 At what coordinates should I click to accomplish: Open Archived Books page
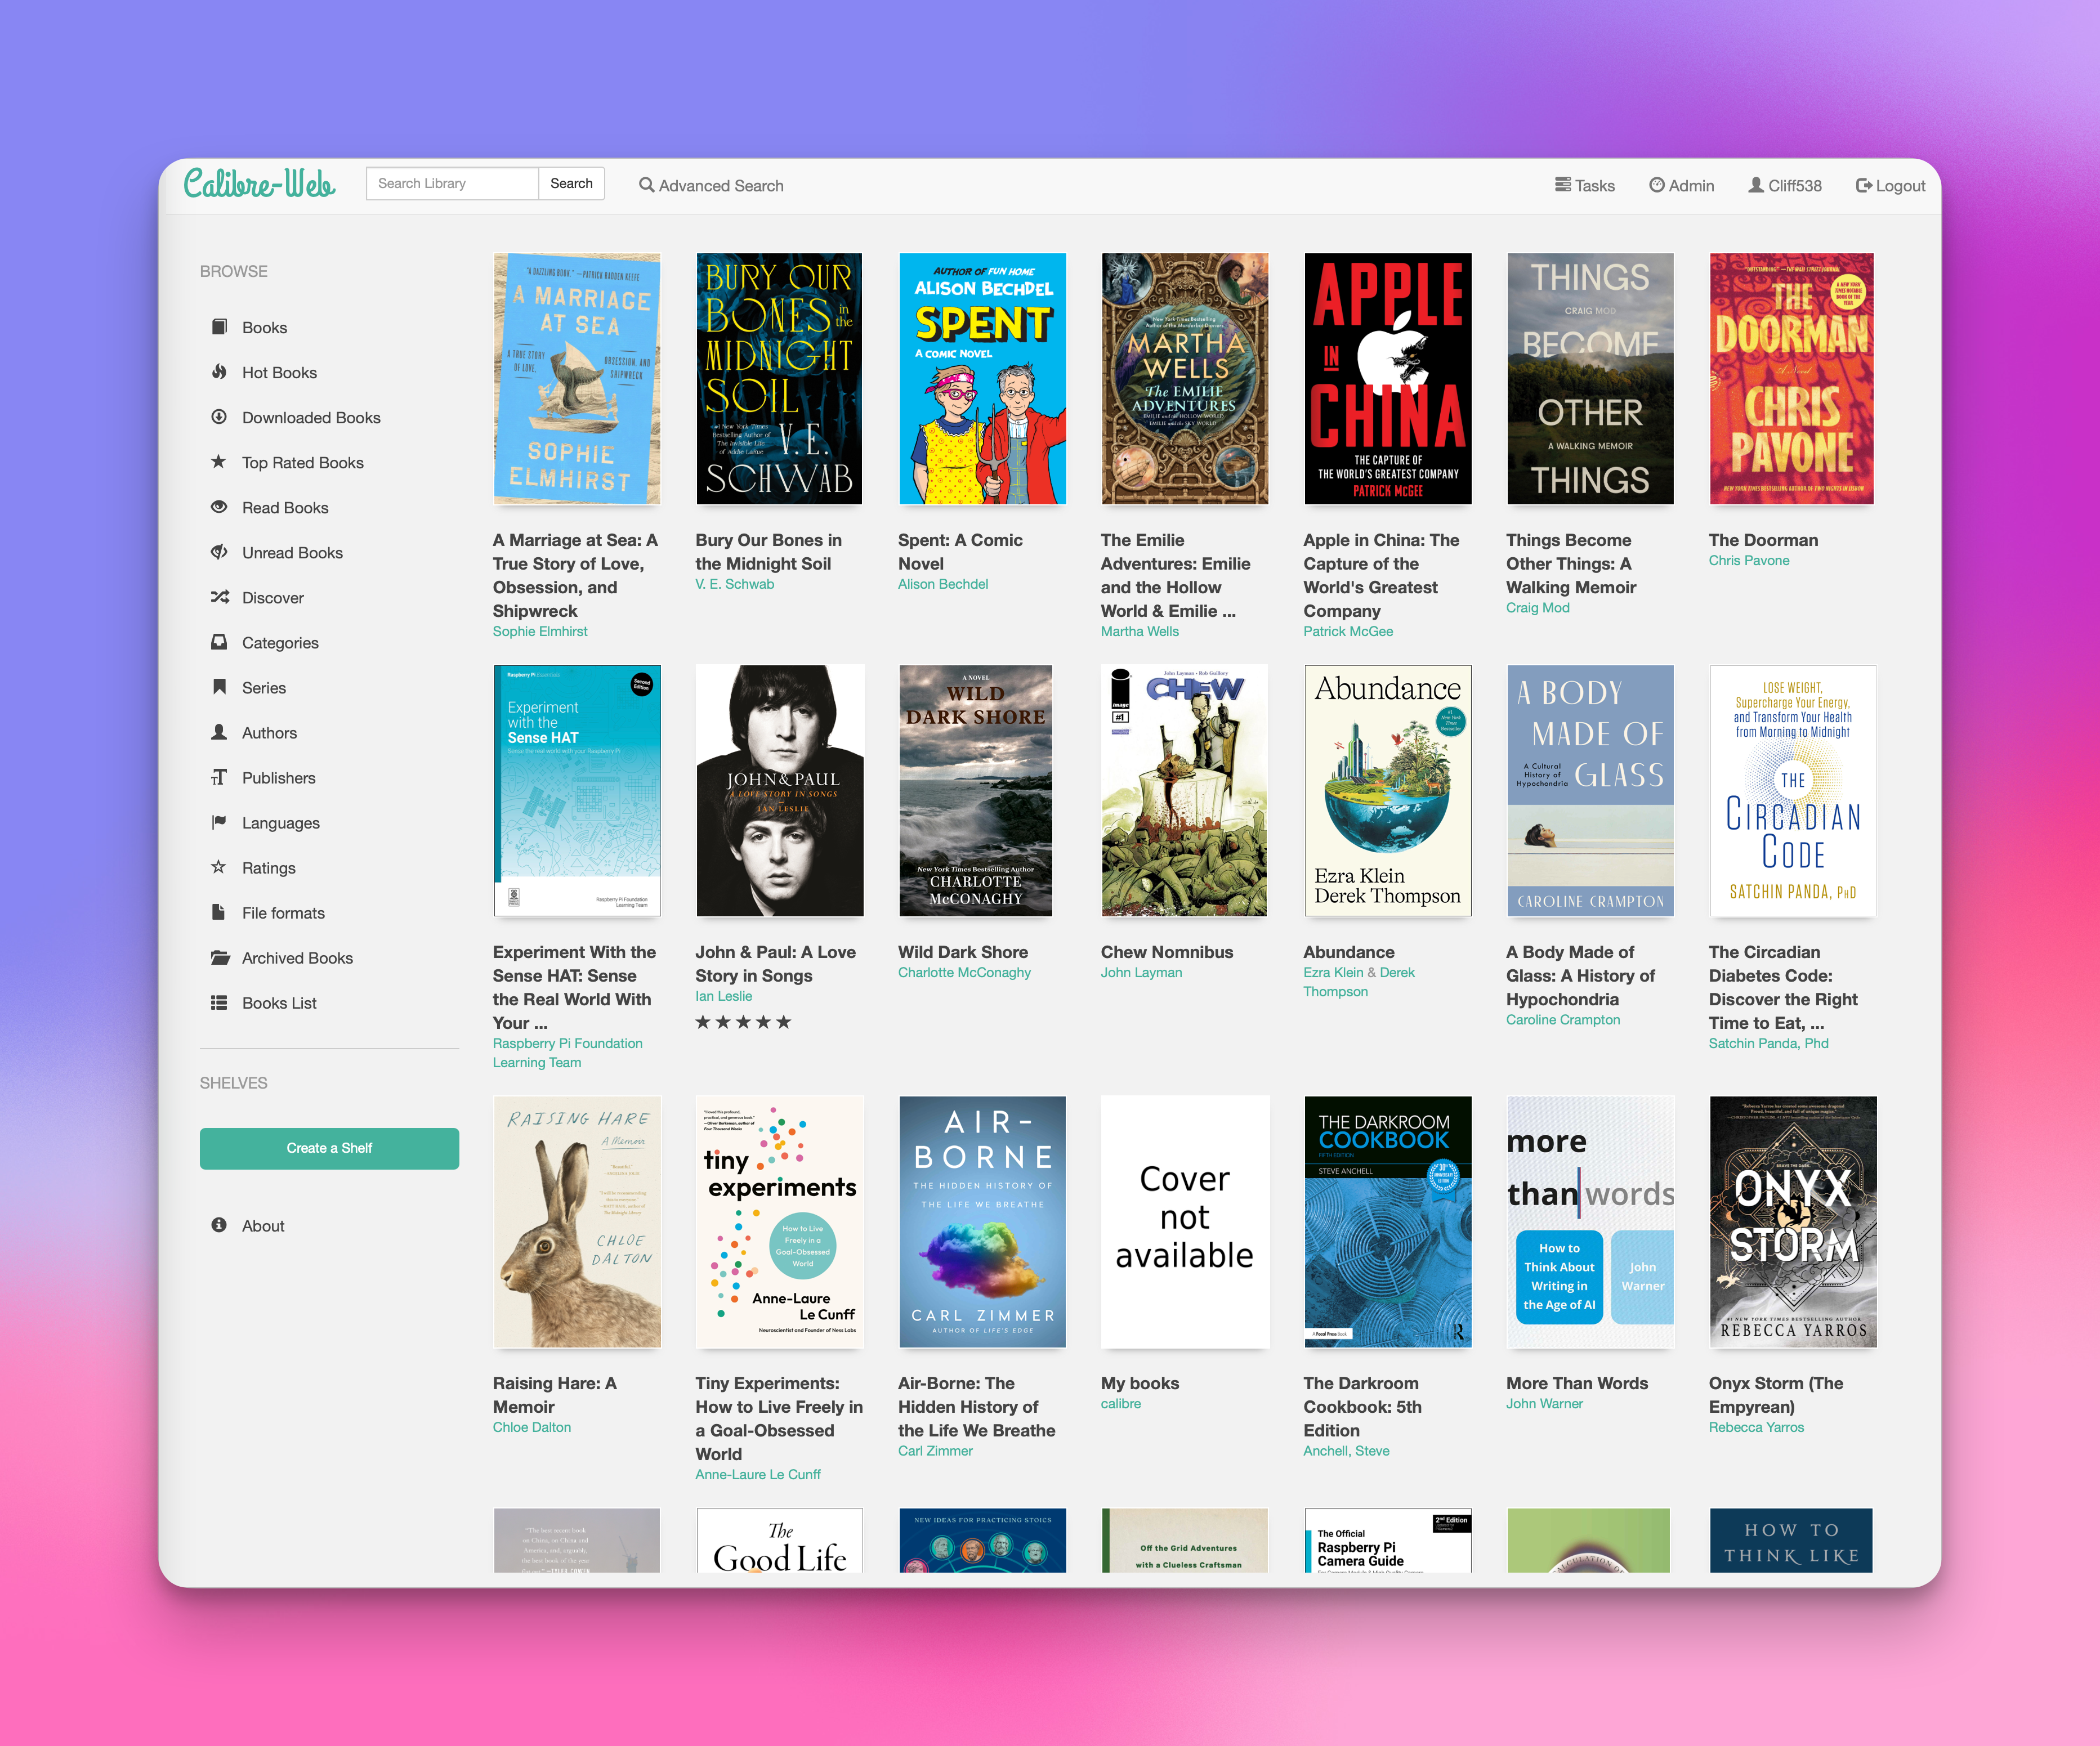297,958
